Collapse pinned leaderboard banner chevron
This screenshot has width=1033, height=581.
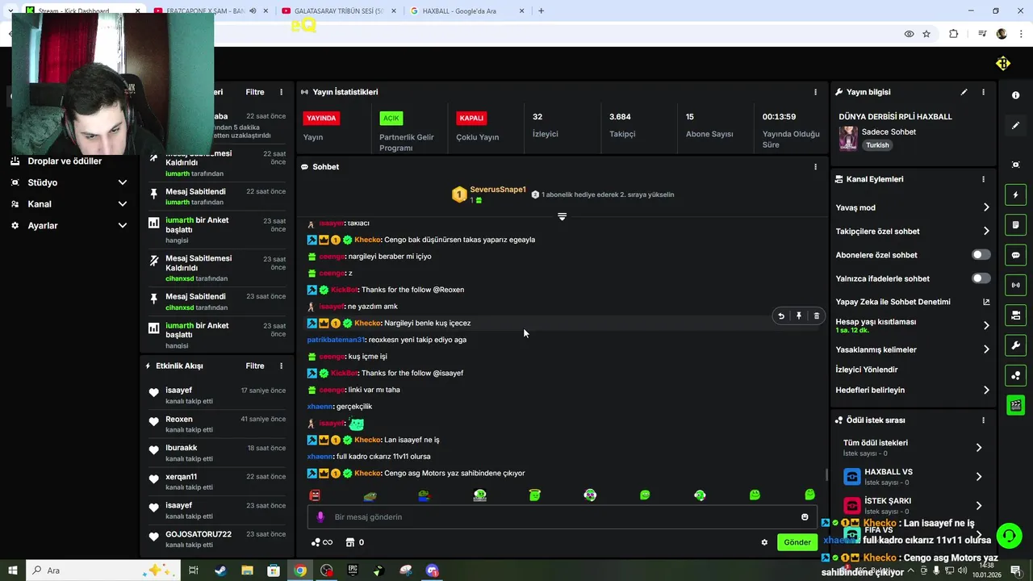[x=563, y=216]
